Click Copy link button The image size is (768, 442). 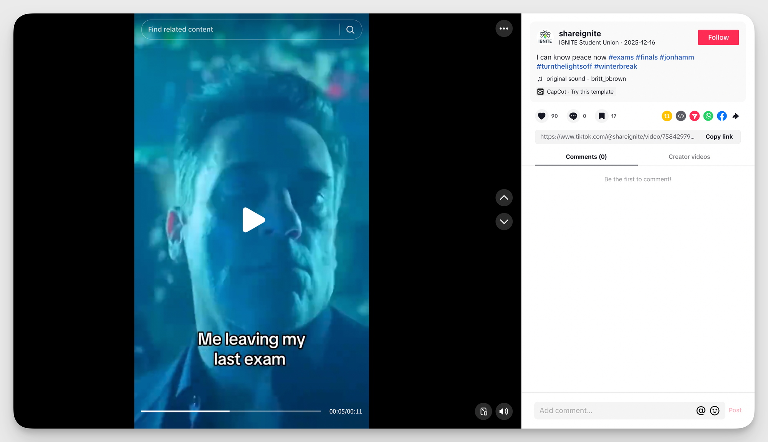point(719,137)
